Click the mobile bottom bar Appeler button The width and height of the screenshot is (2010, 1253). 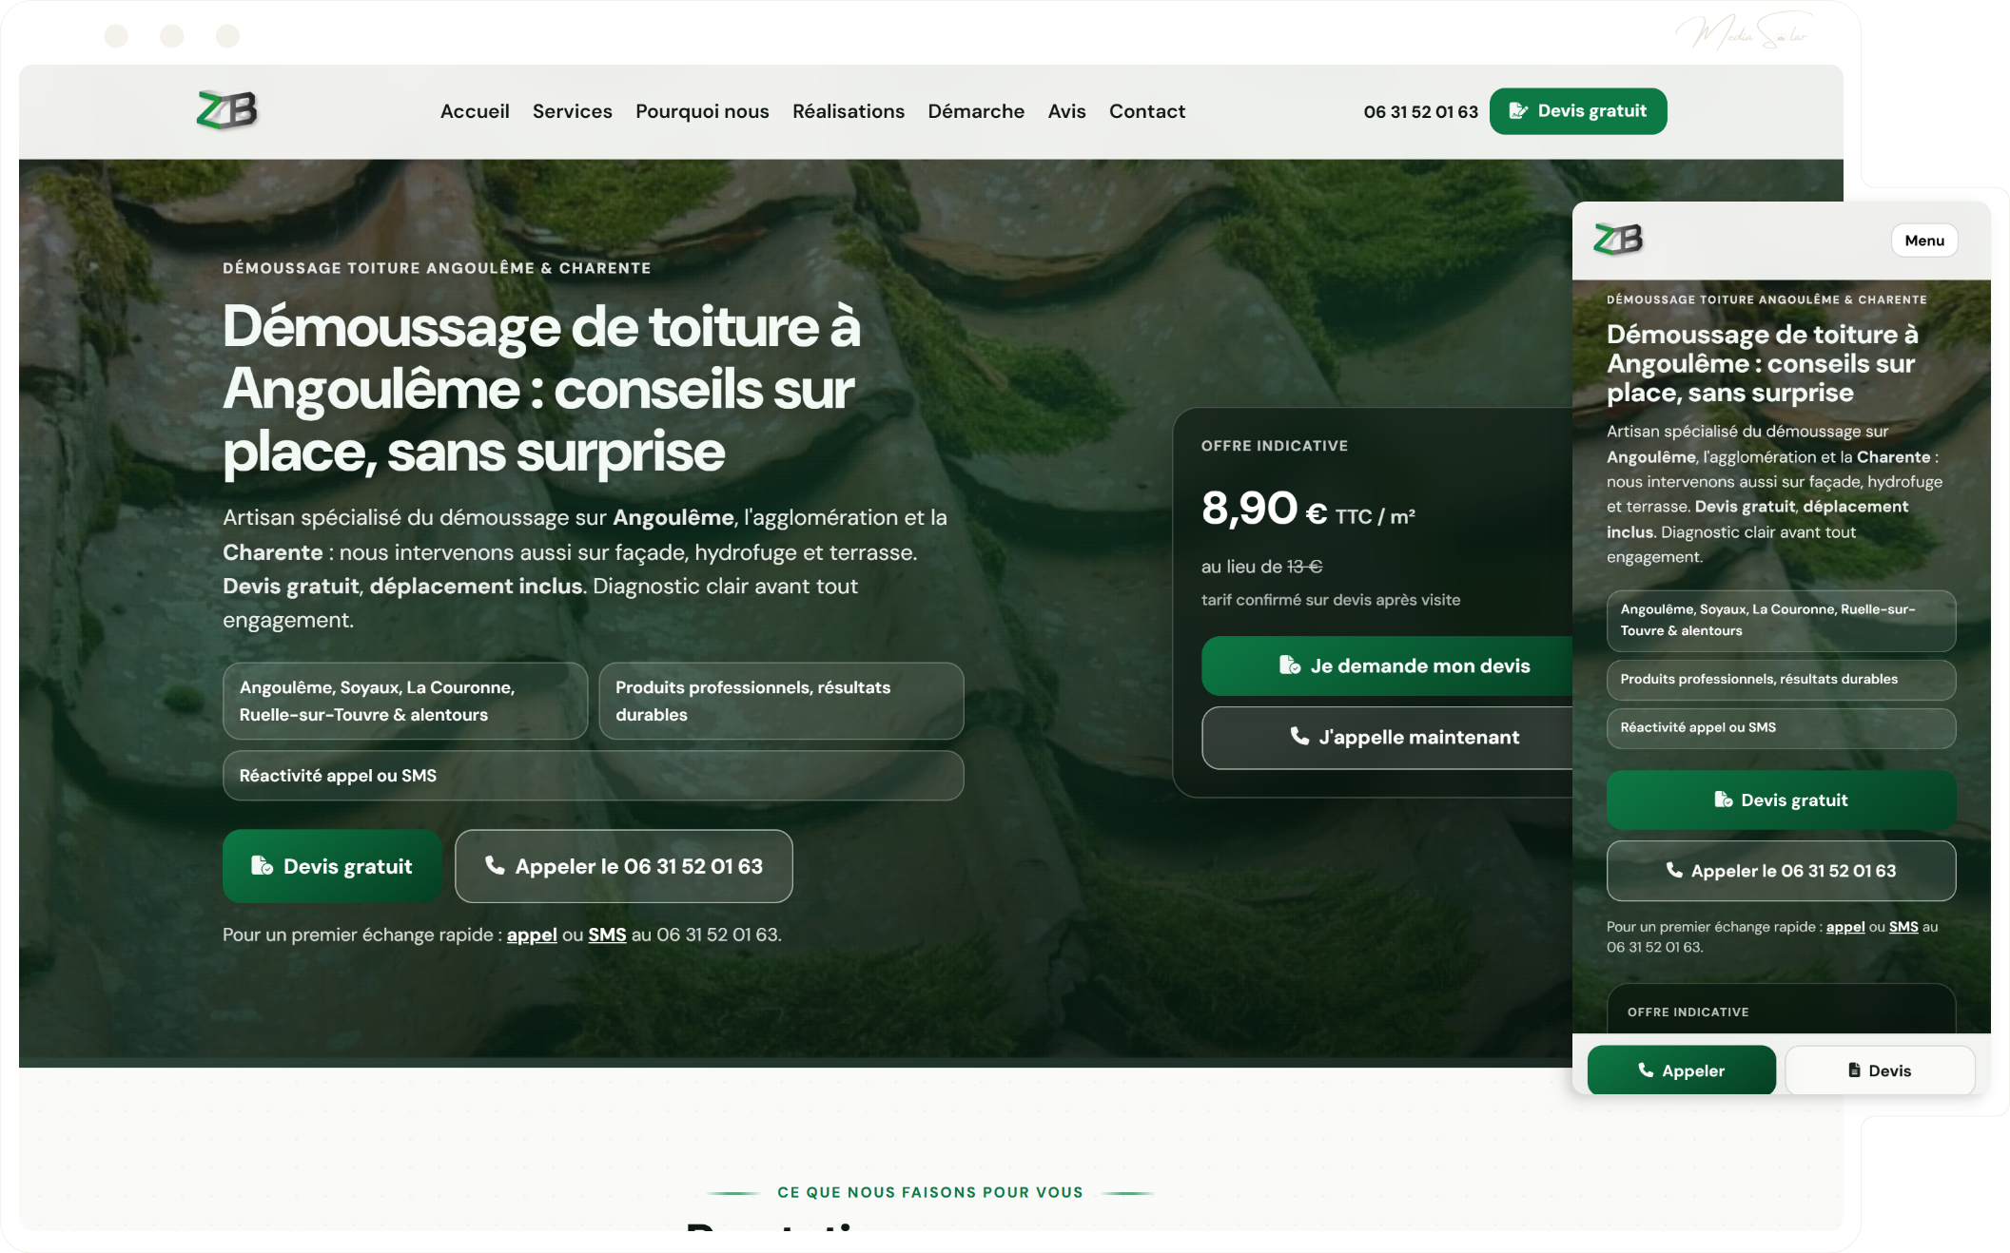tap(1682, 1070)
